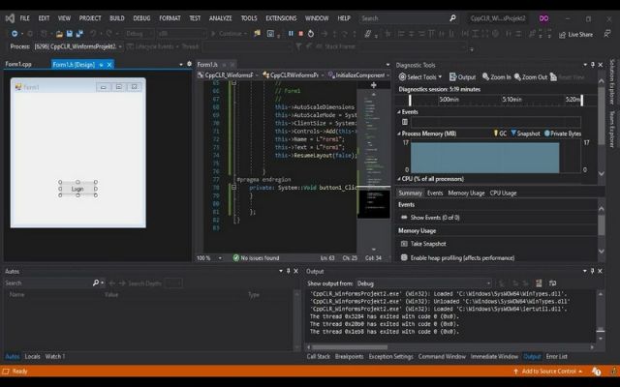Screen dimensions: 620x387
Task: Select the Login button on Form1 designer
Action: tap(77, 189)
